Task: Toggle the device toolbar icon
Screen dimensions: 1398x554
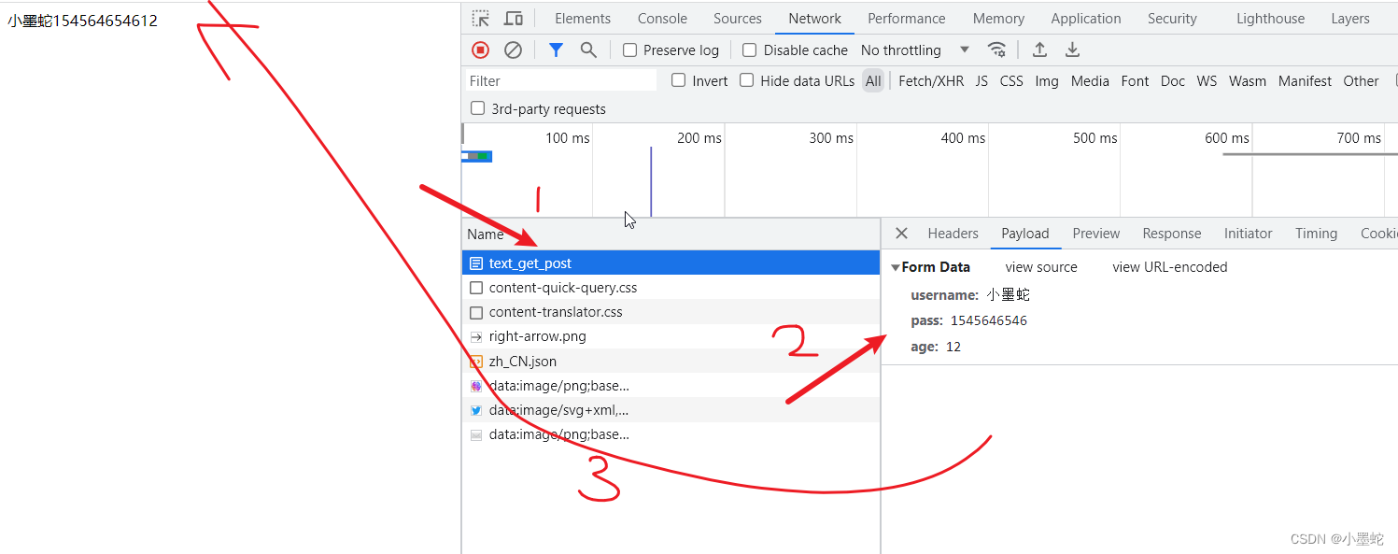Action: point(514,19)
